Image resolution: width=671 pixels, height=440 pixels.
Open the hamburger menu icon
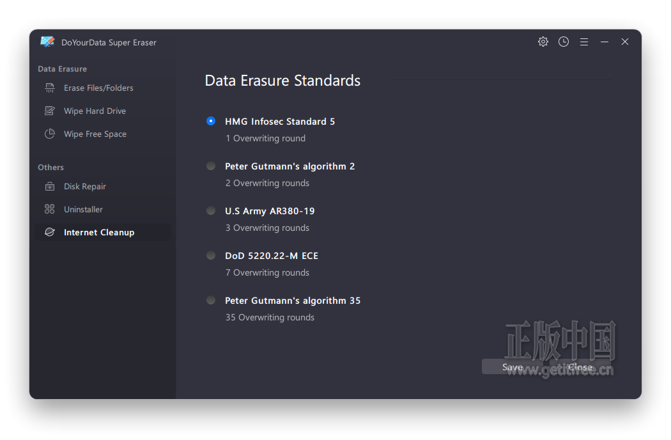[584, 42]
